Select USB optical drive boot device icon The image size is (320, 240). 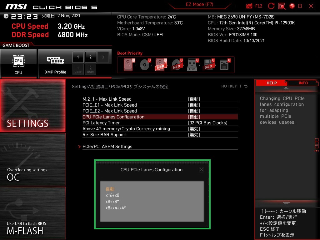point(177,65)
